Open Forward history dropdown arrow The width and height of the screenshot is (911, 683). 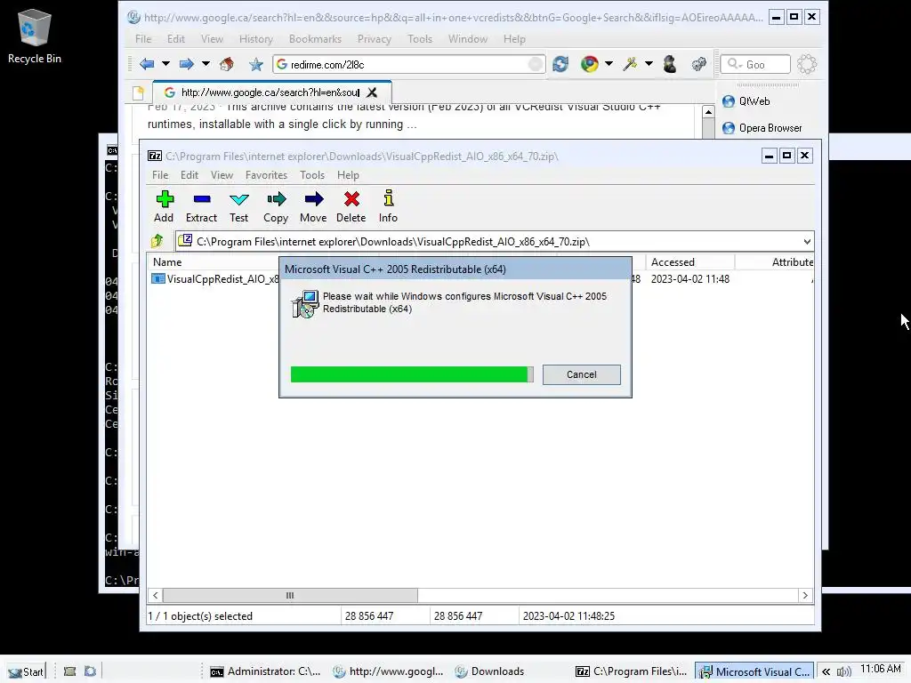pos(206,64)
